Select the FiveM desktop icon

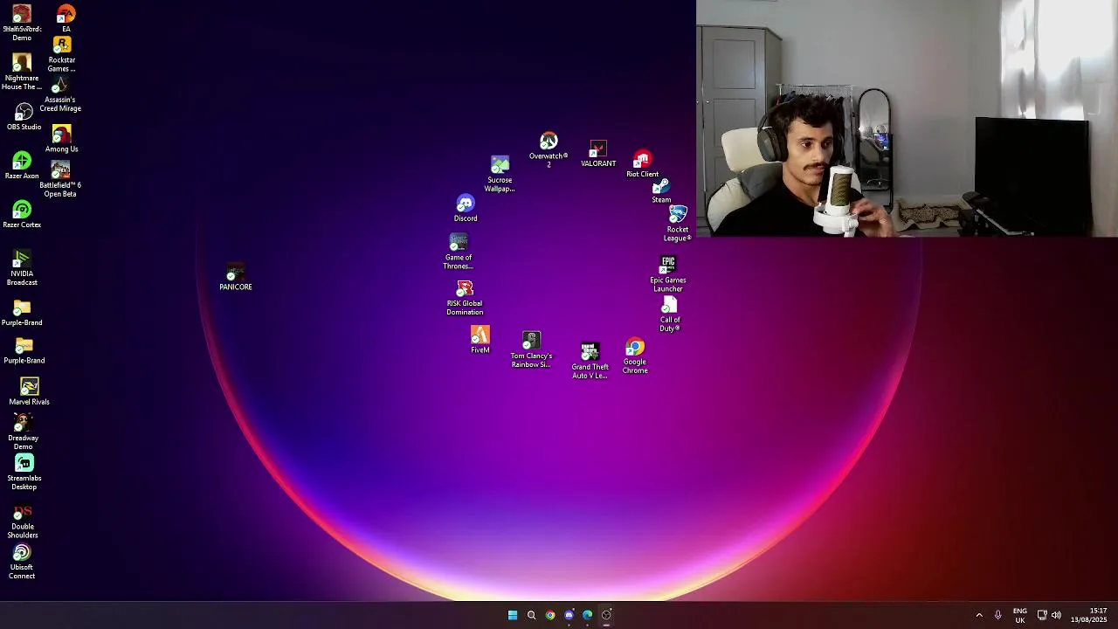(x=480, y=340)
